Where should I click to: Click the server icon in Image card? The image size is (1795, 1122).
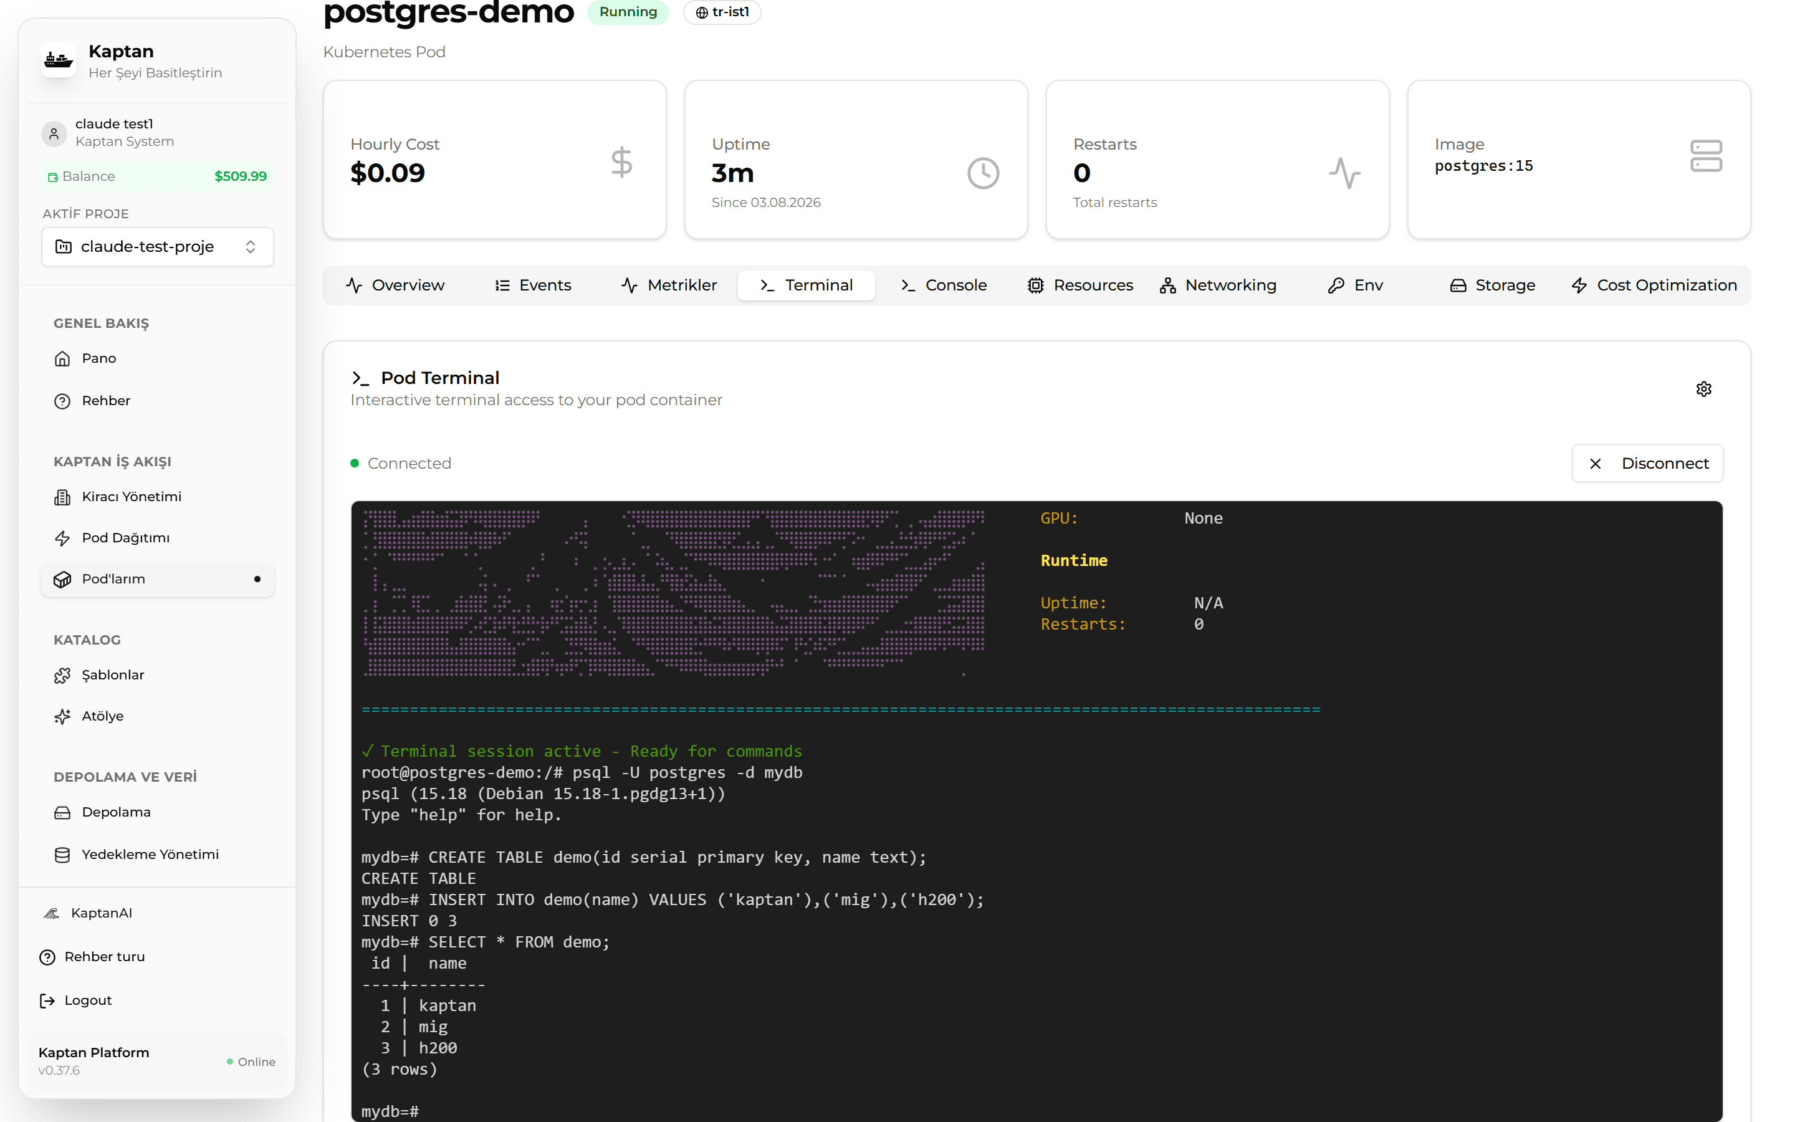pyautogui.click(x=1705, y=156)
